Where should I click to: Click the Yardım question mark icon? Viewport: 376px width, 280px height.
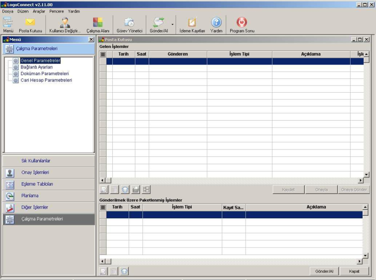(x=216, y=22)
